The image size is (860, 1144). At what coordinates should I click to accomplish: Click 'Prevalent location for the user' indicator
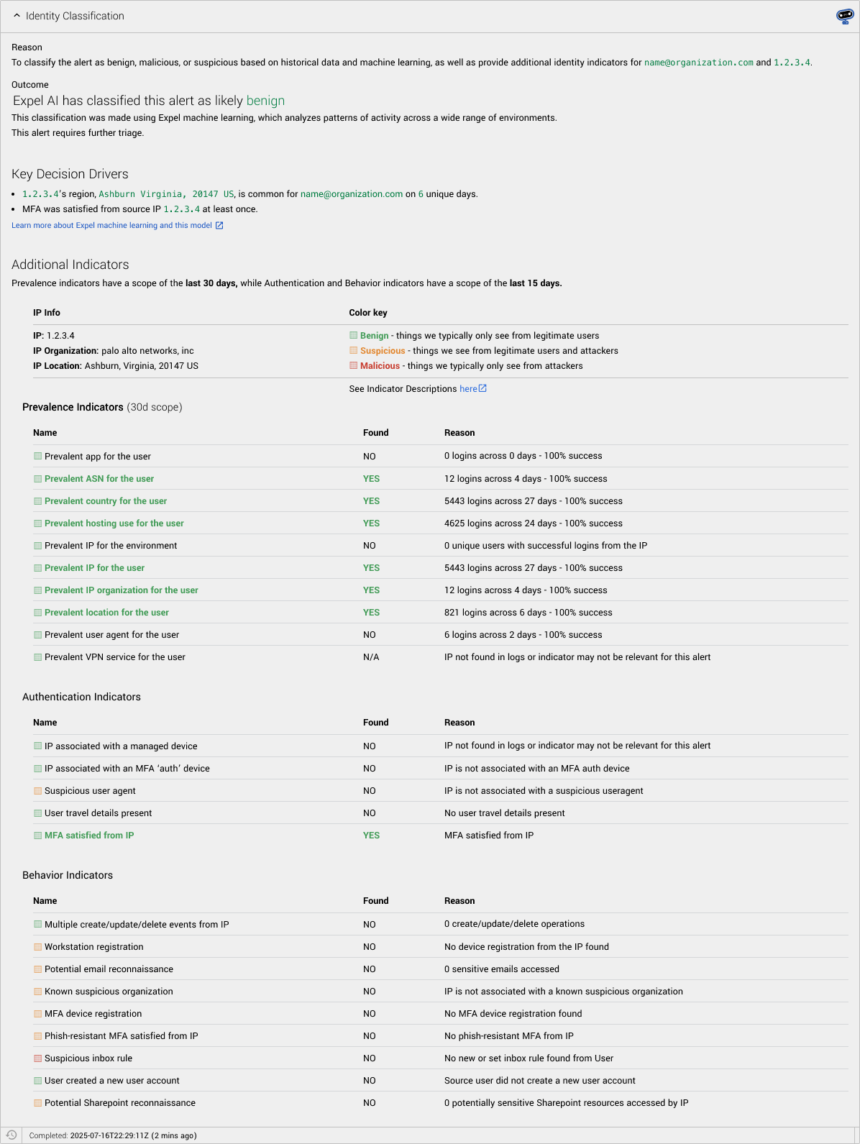click(106, 613)
